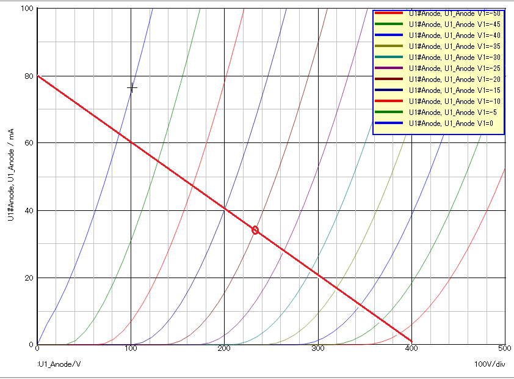Viewport: 514px width, 379px height.
Task: Select legend entry U1_Anode V1=-30
Action: pos(454,57)
